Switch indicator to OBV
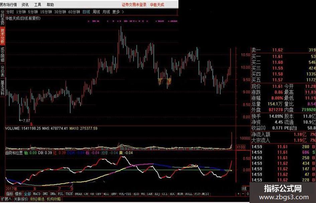Image resolution: width=316 pixels, height=203 pixels. pyautogui.click(x=99, y=194)
